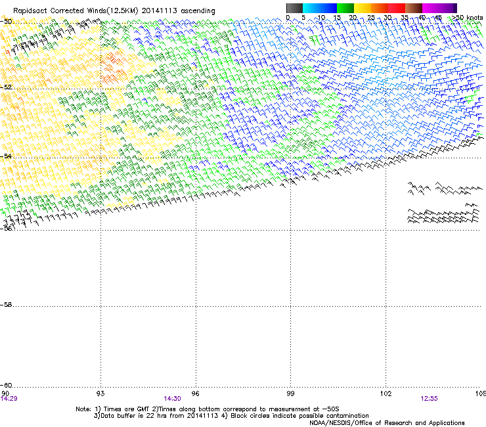This screenshot has width=486, height=427.
Task: Click the '-56' latitude label
Action: (x=6, y=228)
